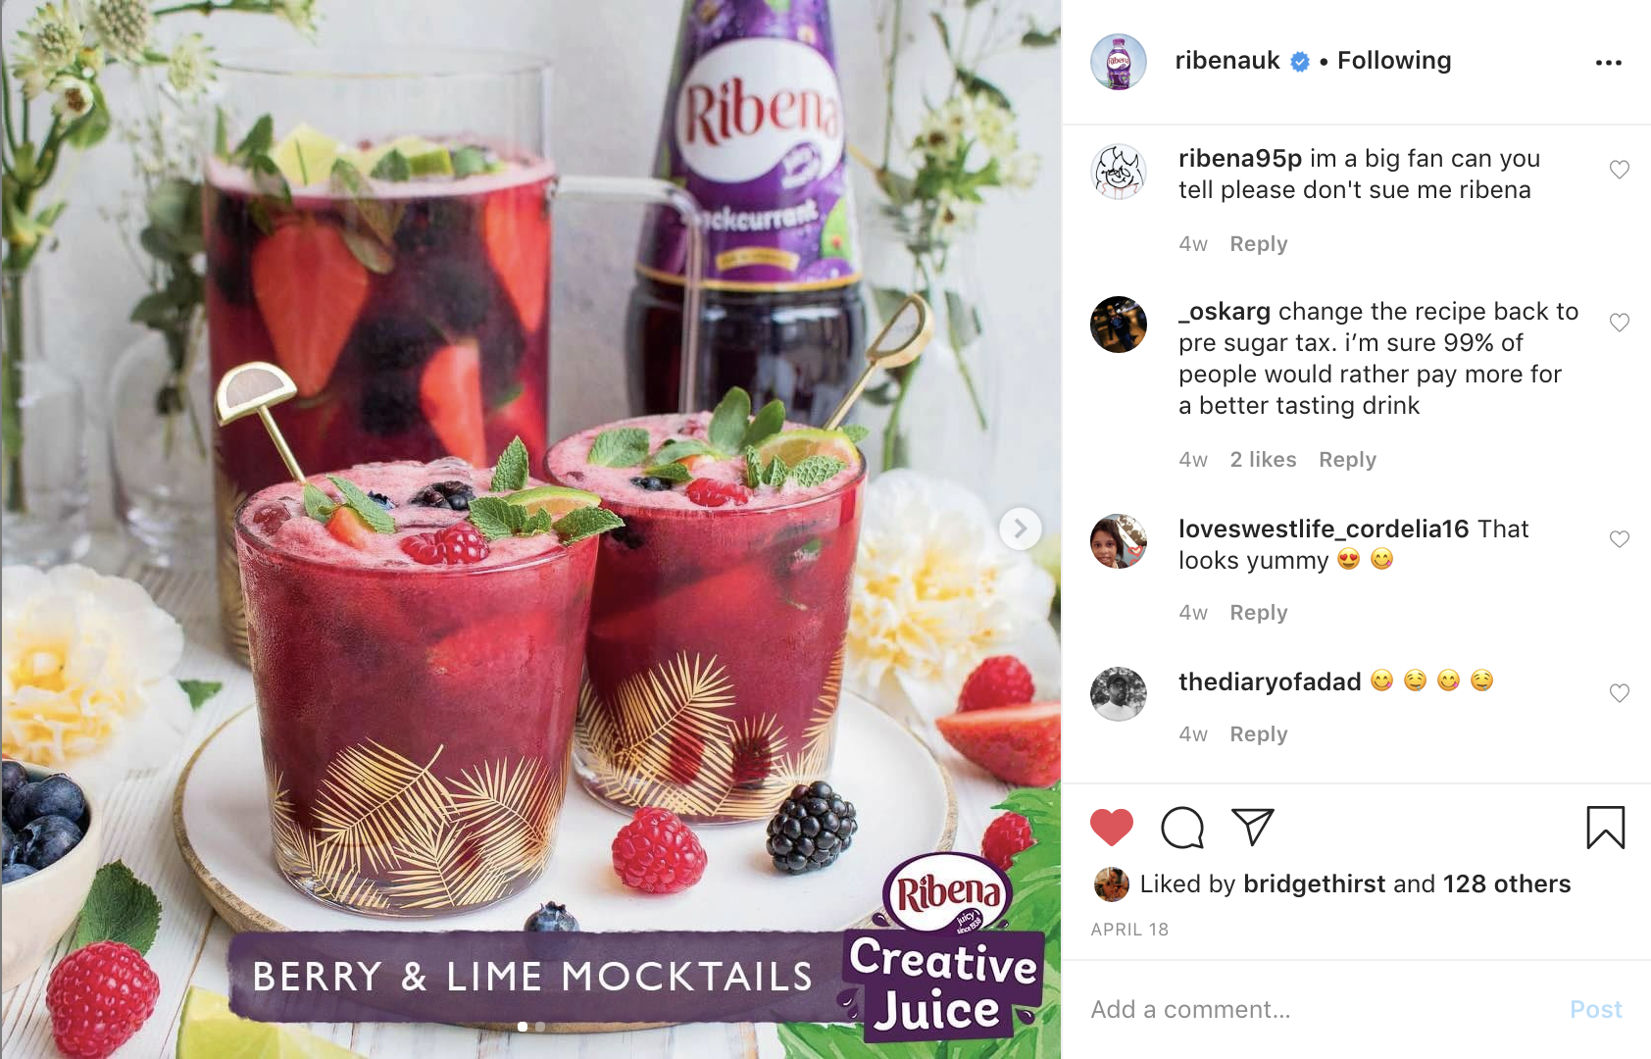Open bridgethirst's profile from likes

tap(1314, 884)
